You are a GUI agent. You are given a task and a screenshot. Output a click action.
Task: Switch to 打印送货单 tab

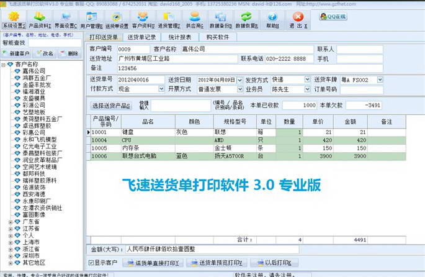click(x=104, y=37)
